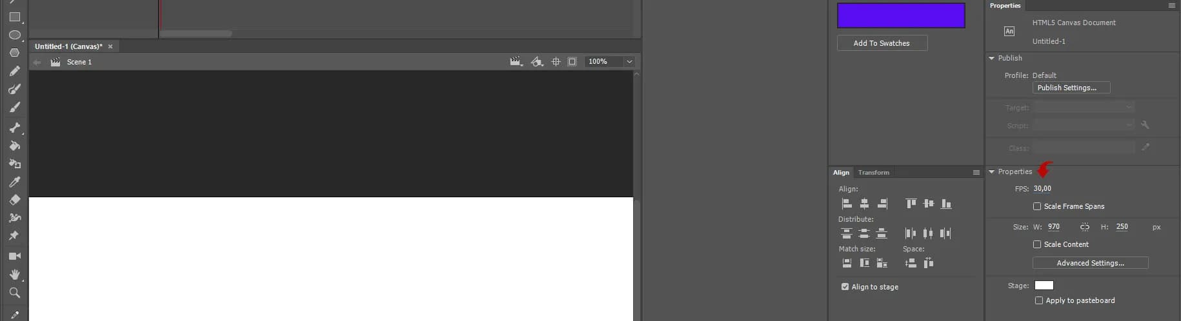Screen dimensions: 1181x321
Task: Open the white Stage color swatch
Action: [x=1044, y=286]
